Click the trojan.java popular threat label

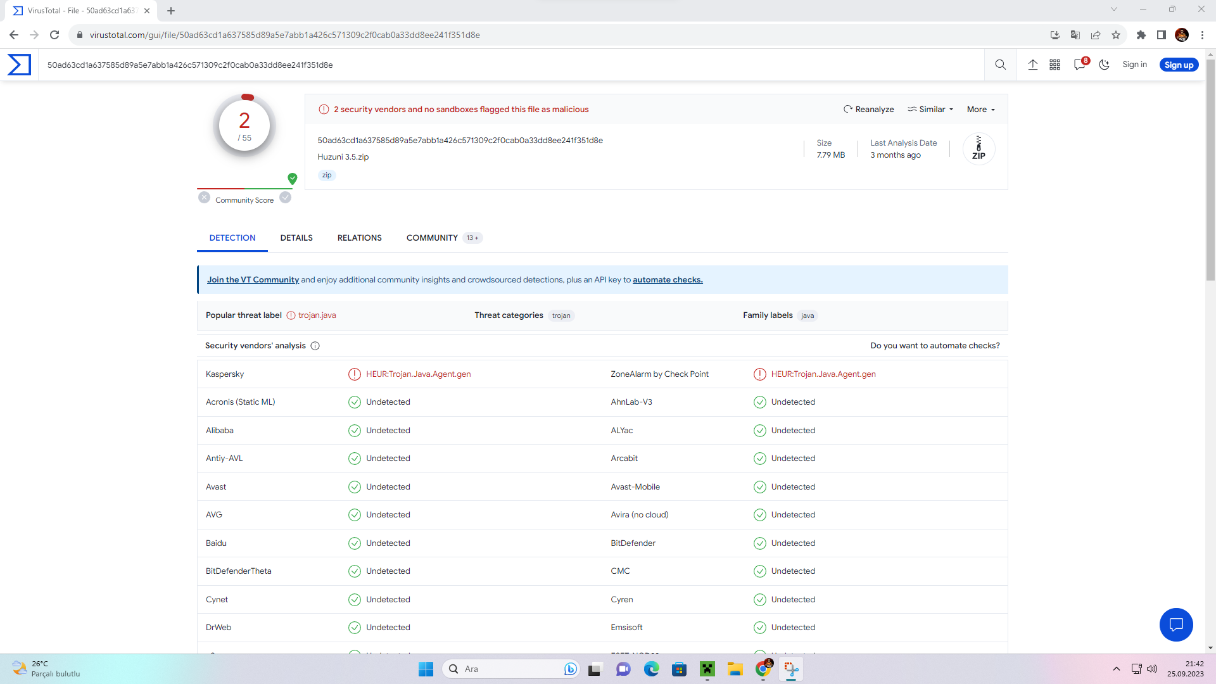tap(317, 315)
